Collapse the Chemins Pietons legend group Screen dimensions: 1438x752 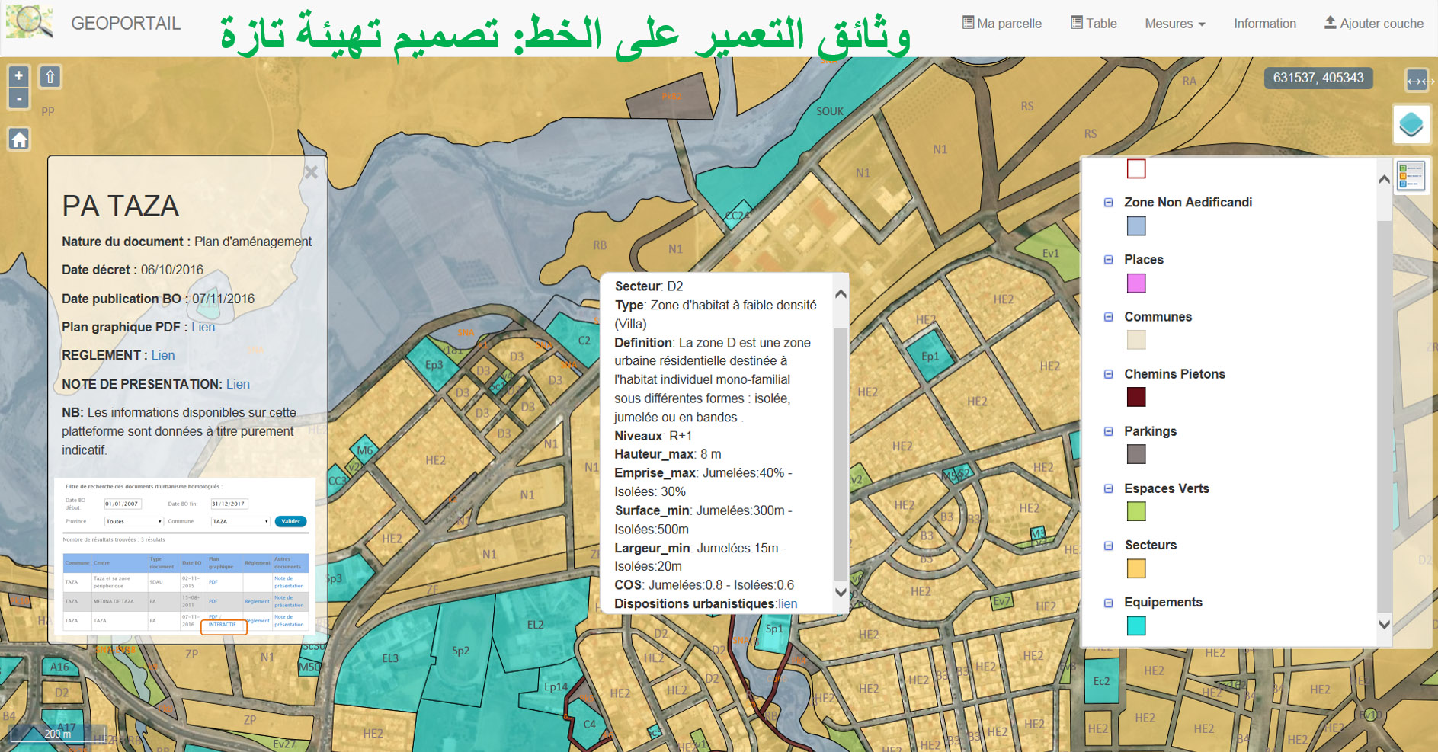tap(1109, 374)
